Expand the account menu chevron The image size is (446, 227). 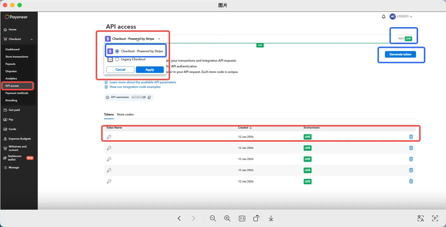point(411,17)
